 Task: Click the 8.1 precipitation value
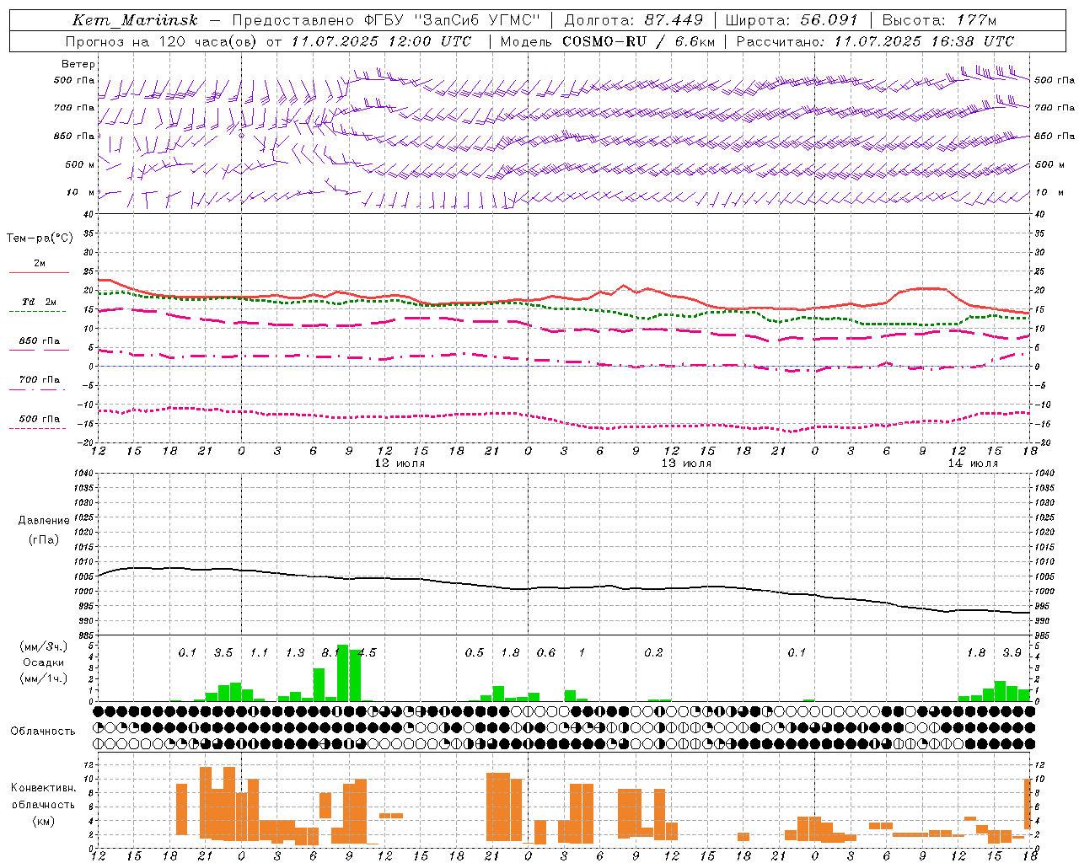pyautogui.click(x=330, y=653)
